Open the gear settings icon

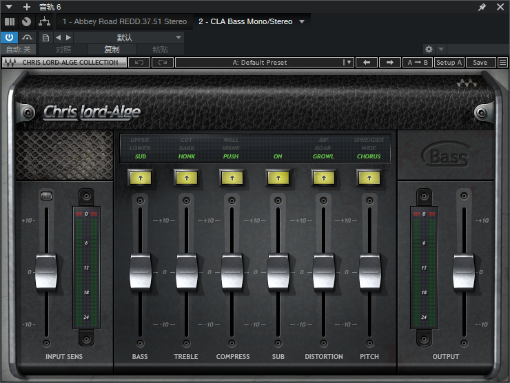429,49
